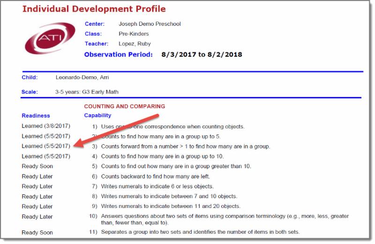Click the COUNTING AND COMPARING heading
The height and width of the screenshot is (244, 375).
(x=125, y=106)
